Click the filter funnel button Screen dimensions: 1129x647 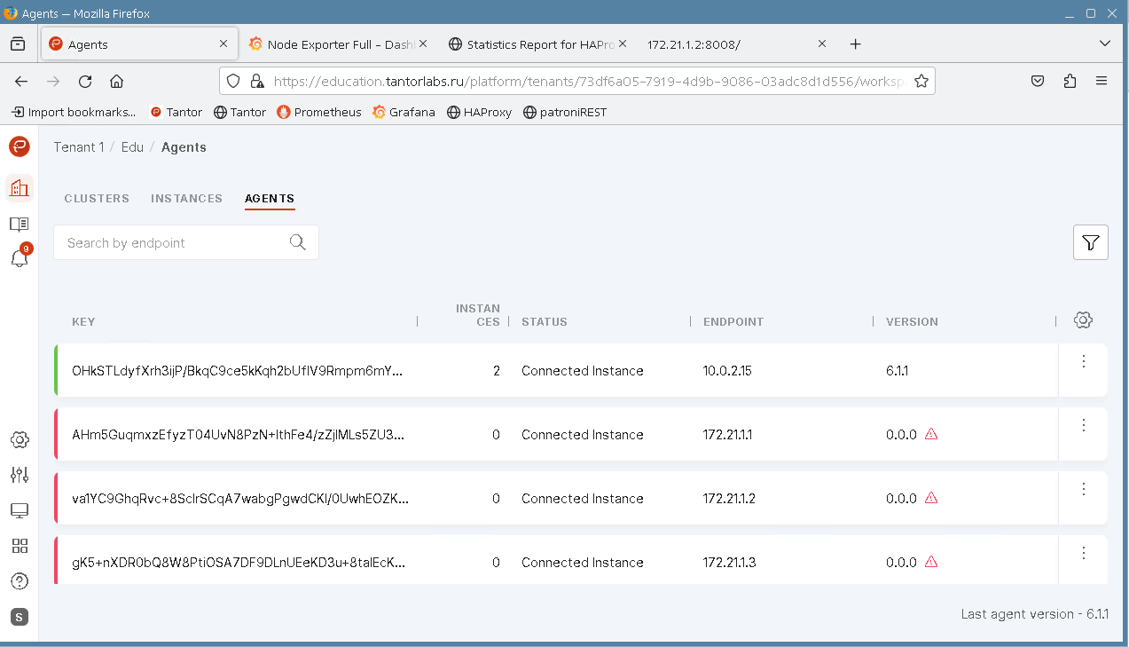1090,242
